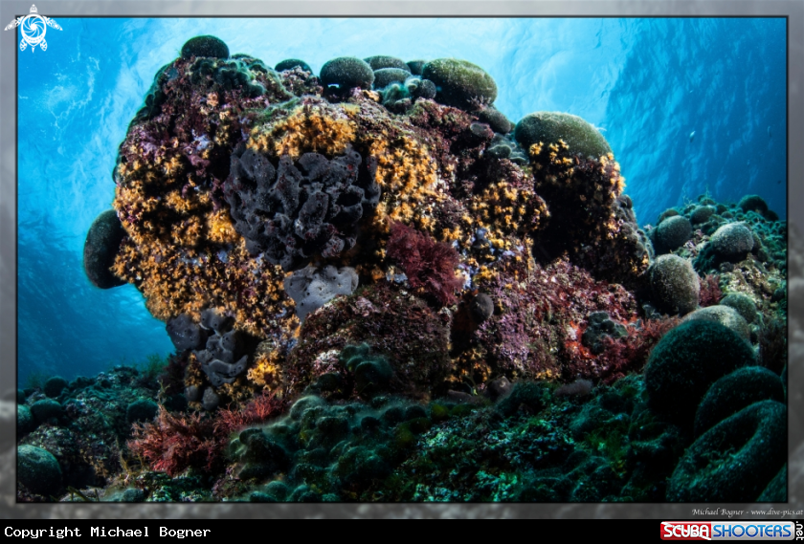Click the white turtle logo icon
The width and height of the screenshot is (804, 544).
(x=33, y=28)
